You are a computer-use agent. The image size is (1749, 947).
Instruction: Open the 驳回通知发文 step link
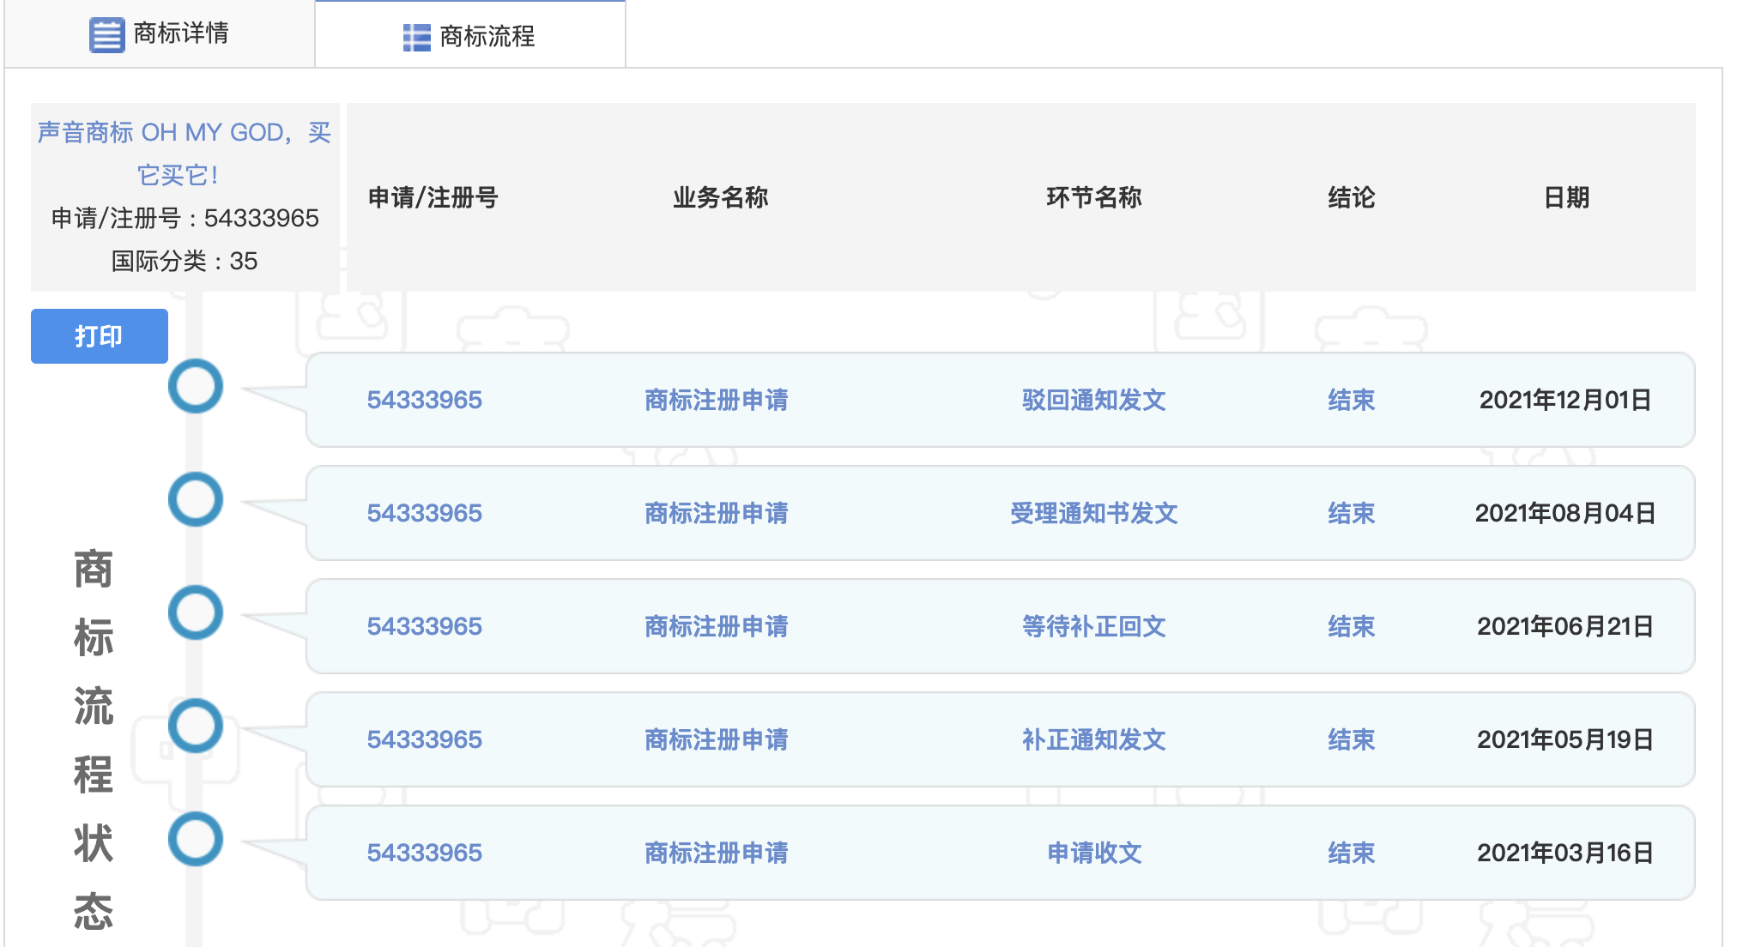(1093, 400)
